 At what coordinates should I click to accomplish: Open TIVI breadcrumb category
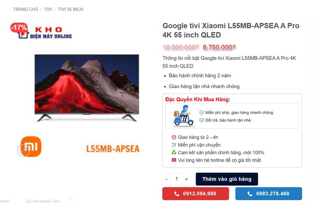click(x=48, y=9)
